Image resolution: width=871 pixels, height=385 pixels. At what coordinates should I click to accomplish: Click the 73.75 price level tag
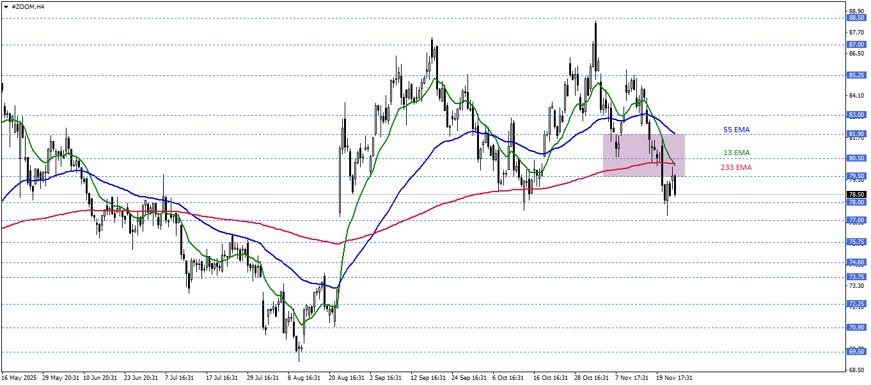(856, 277)
